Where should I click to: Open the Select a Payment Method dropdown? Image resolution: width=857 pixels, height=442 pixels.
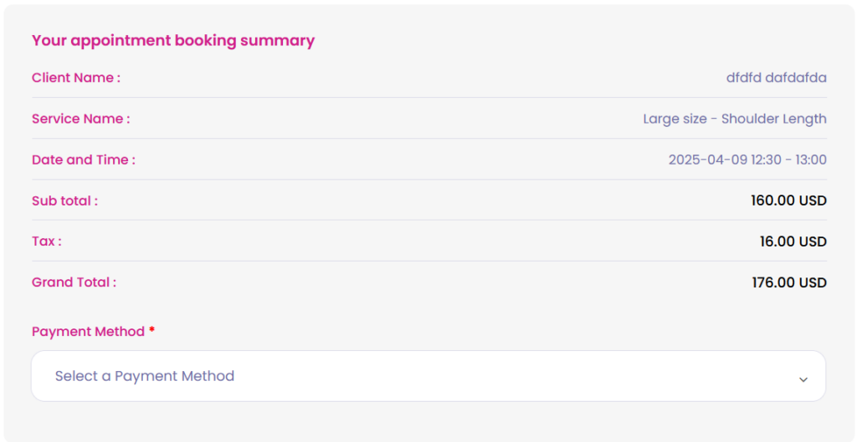[428, 376]
